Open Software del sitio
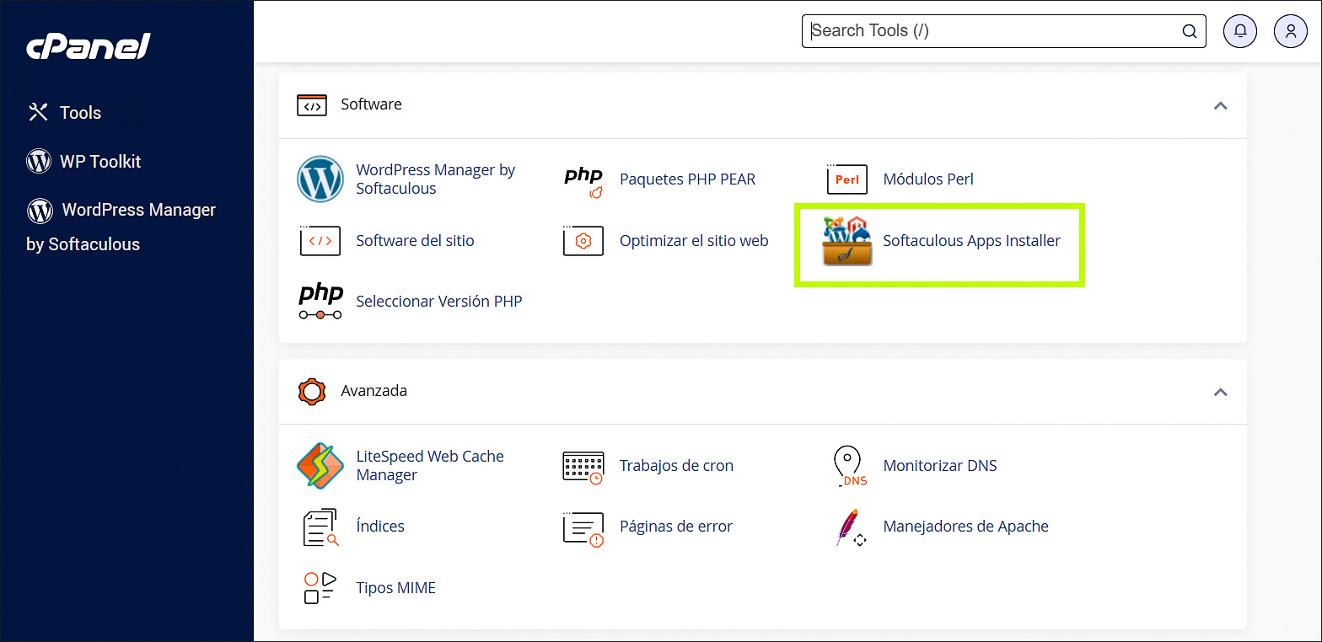This screenshot has width=1322, height=642. [x=415, y=241]
